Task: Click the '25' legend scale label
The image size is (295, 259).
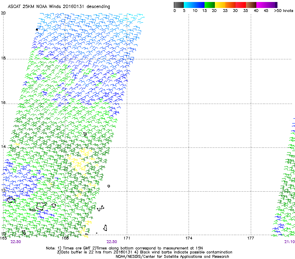Action: pos(225,11)
